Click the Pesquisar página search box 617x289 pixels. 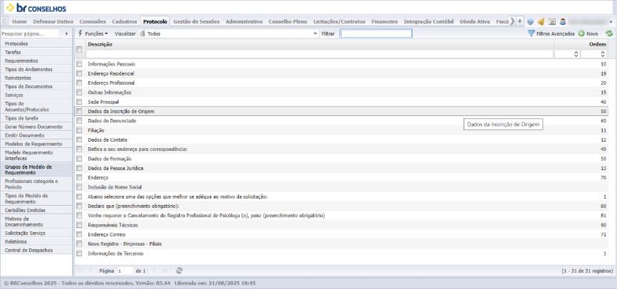30,33
